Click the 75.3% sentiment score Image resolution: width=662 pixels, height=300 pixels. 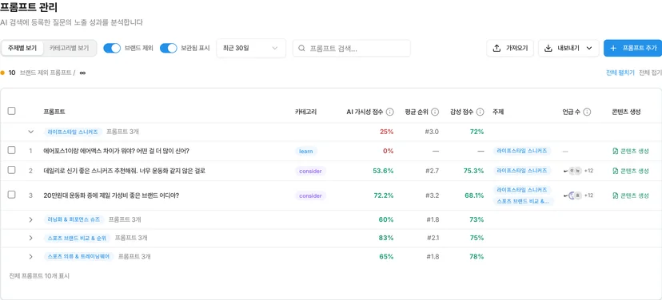click(473, 171)
